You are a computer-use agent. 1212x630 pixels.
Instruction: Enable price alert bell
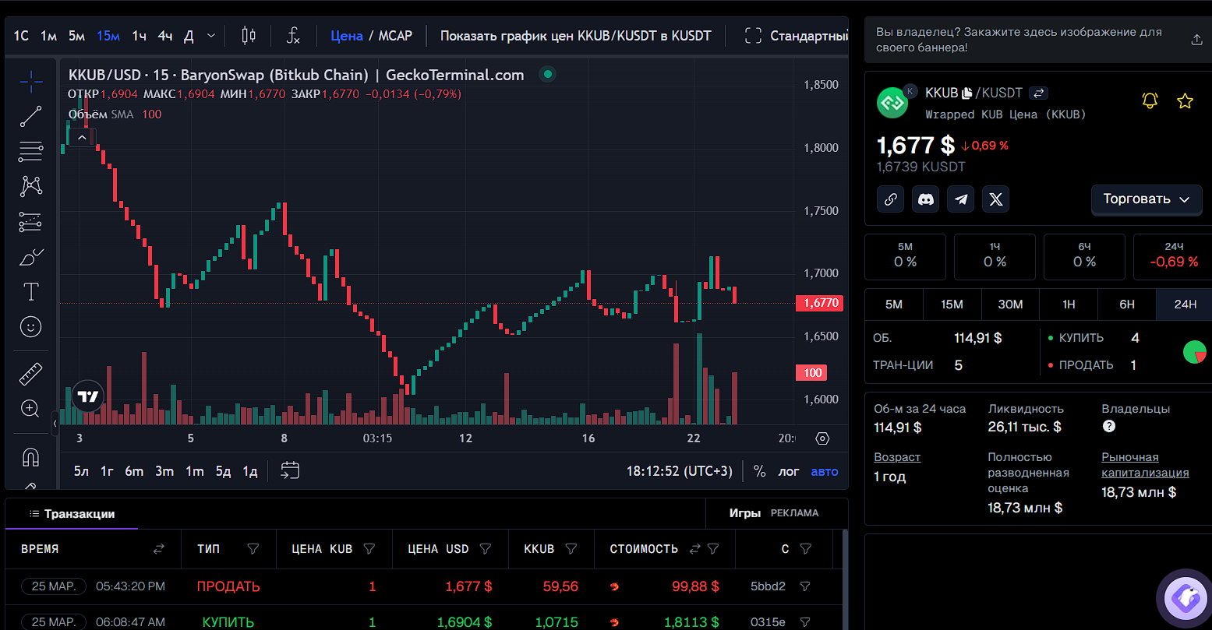point(1150,100)
